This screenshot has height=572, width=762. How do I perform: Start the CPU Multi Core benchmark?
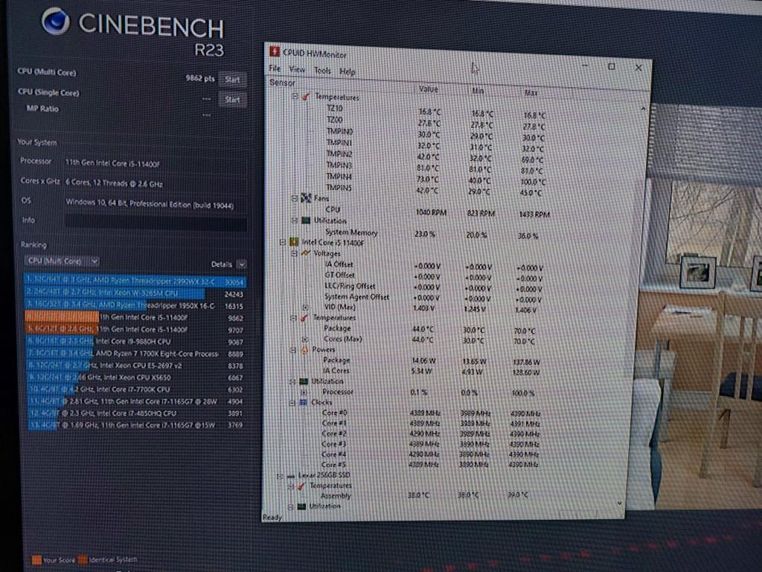pyautogui.click(x=232, y=79)
